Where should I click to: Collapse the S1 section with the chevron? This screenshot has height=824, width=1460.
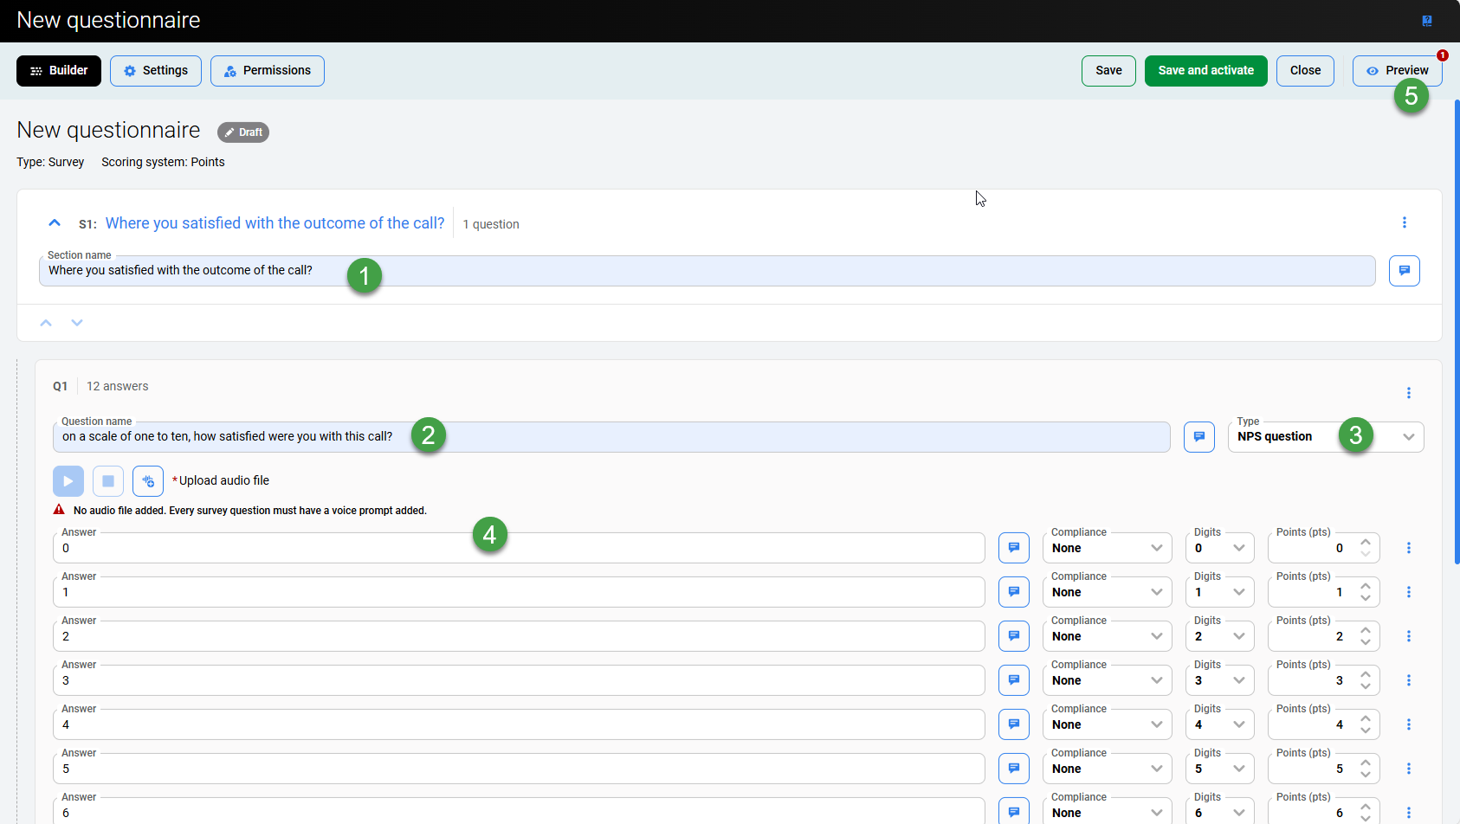point(55,223)
